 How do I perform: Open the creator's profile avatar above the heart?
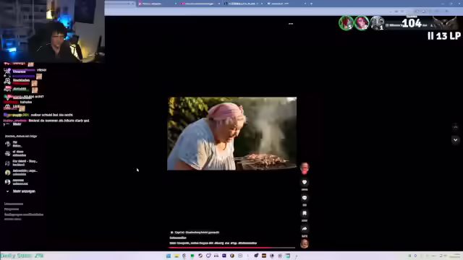click(x=305, y=168)
